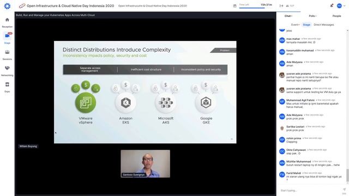This screenshot has width=349, height=196.
Task: Click the name 'mas mahar' in chat
Action: pyautogui.click(x=293, y=39)
